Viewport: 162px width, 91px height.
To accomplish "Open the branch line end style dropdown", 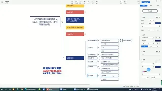I will click(158, 64).
